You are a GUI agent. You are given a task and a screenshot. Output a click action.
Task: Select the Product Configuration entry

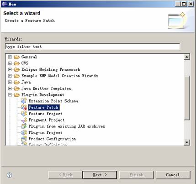[52, 139]
